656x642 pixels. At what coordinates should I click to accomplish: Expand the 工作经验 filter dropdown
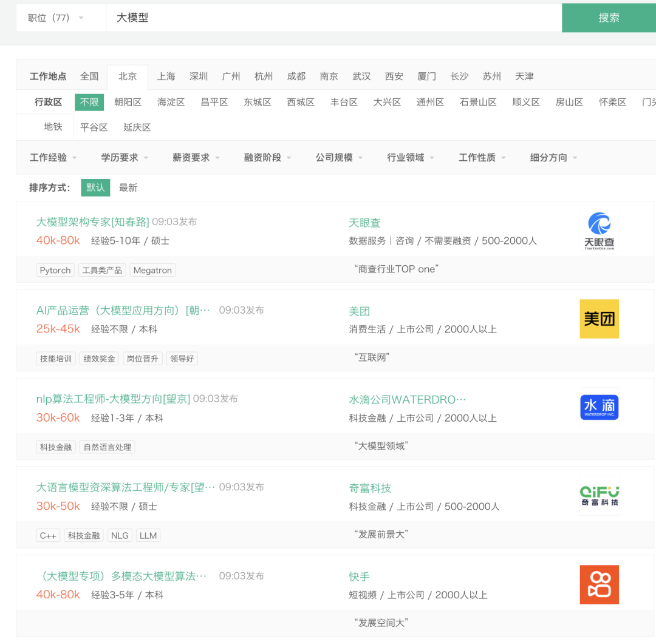coord(53,158)
